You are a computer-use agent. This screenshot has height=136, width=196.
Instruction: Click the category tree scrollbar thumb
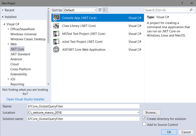(x=48, y=27)
